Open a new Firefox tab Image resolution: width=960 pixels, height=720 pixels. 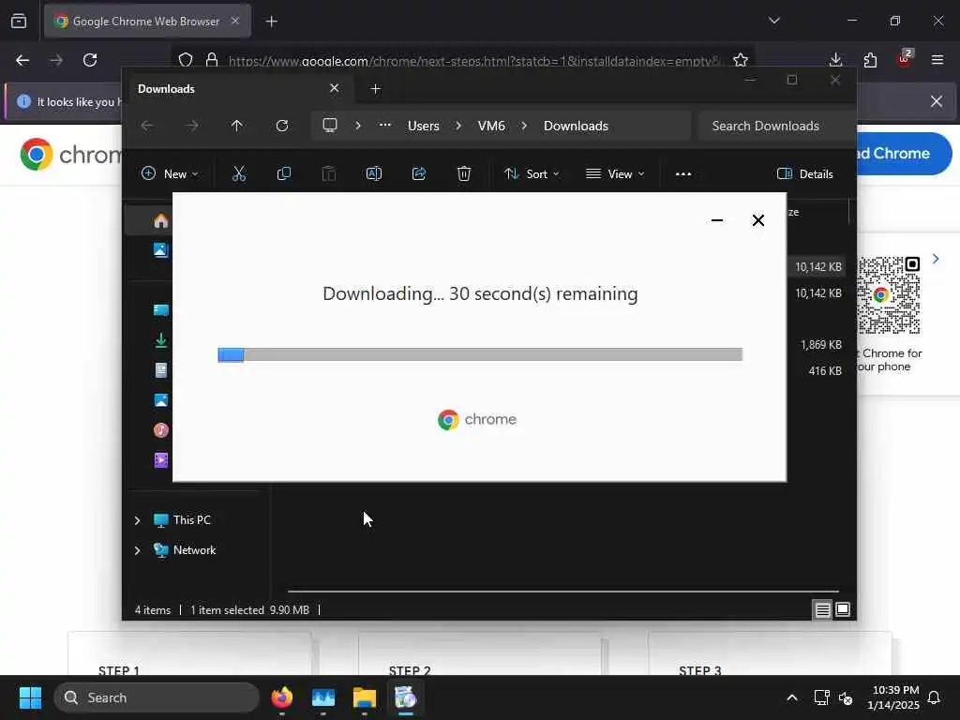click(x=272, y=22)
